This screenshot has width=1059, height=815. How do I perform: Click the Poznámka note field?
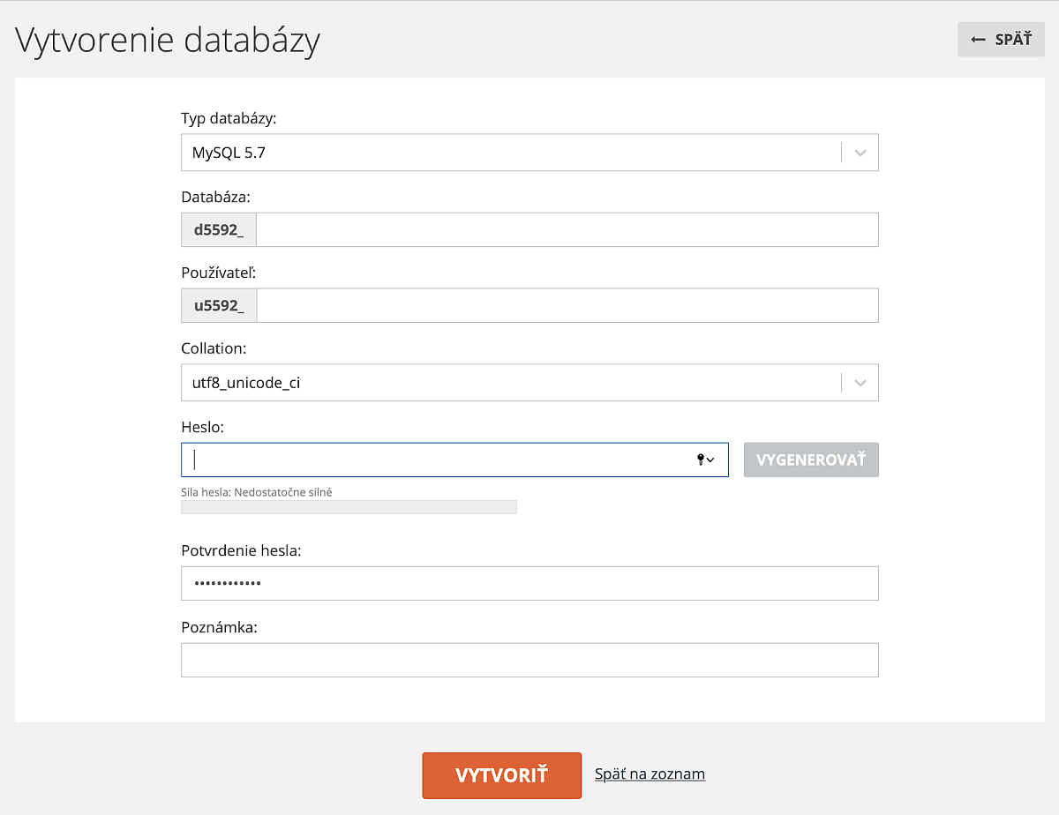click(529, 660)
